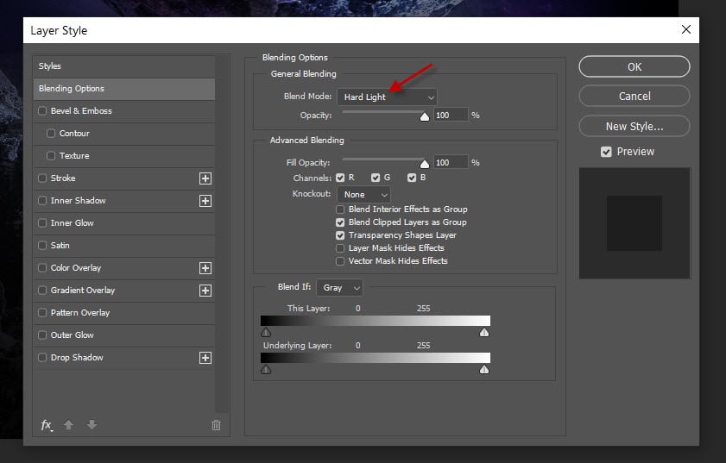This screenshot has height=463, width=726.
Task: Click the move effect up arrow
Action: [69, 425]
